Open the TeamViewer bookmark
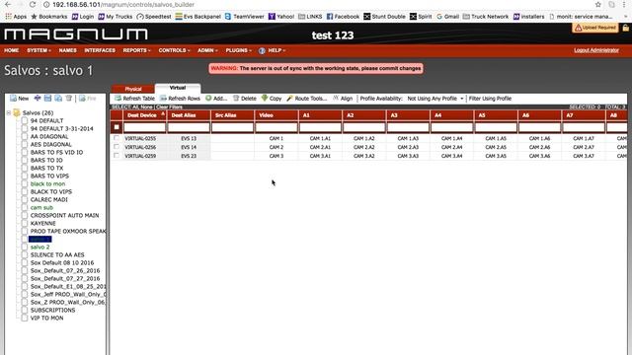 coord(245,17)
